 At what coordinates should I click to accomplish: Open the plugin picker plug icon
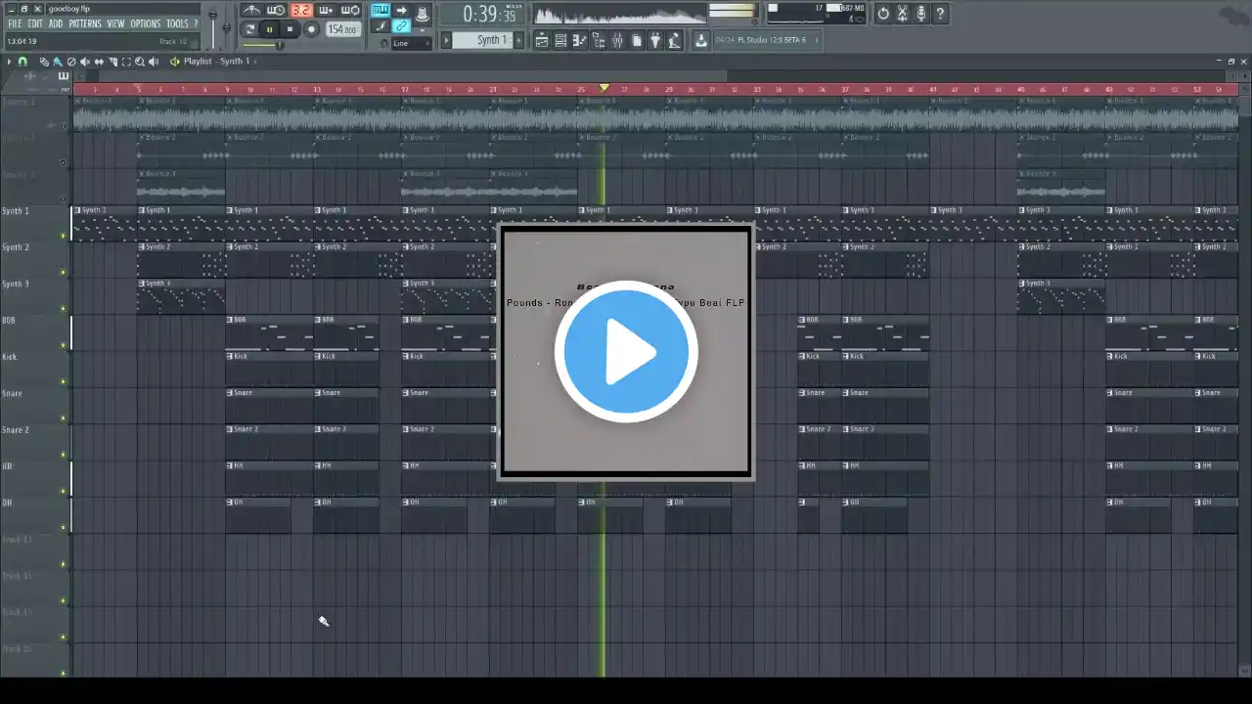coord(655,40)
